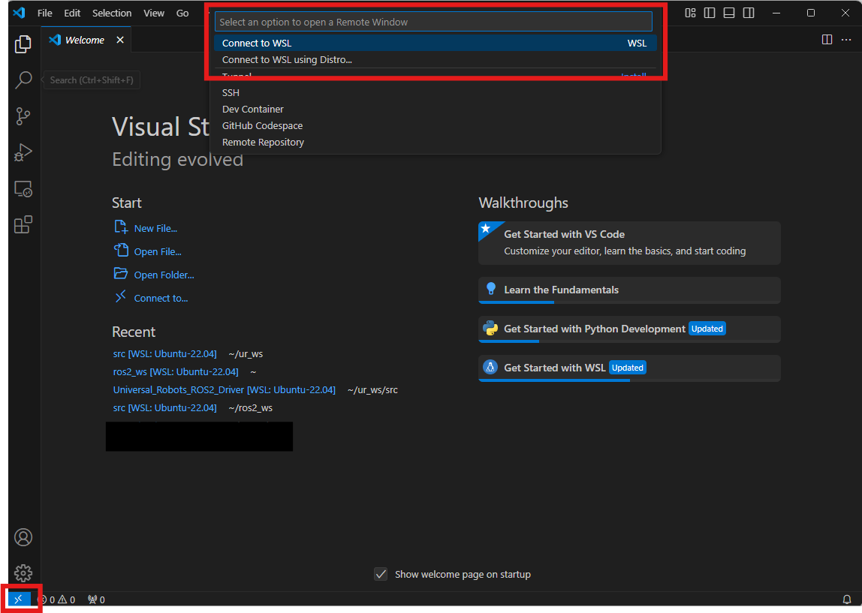This screenshot has height=613, width=862.
Task: Focus the remote window option input field
Action: 433,22
